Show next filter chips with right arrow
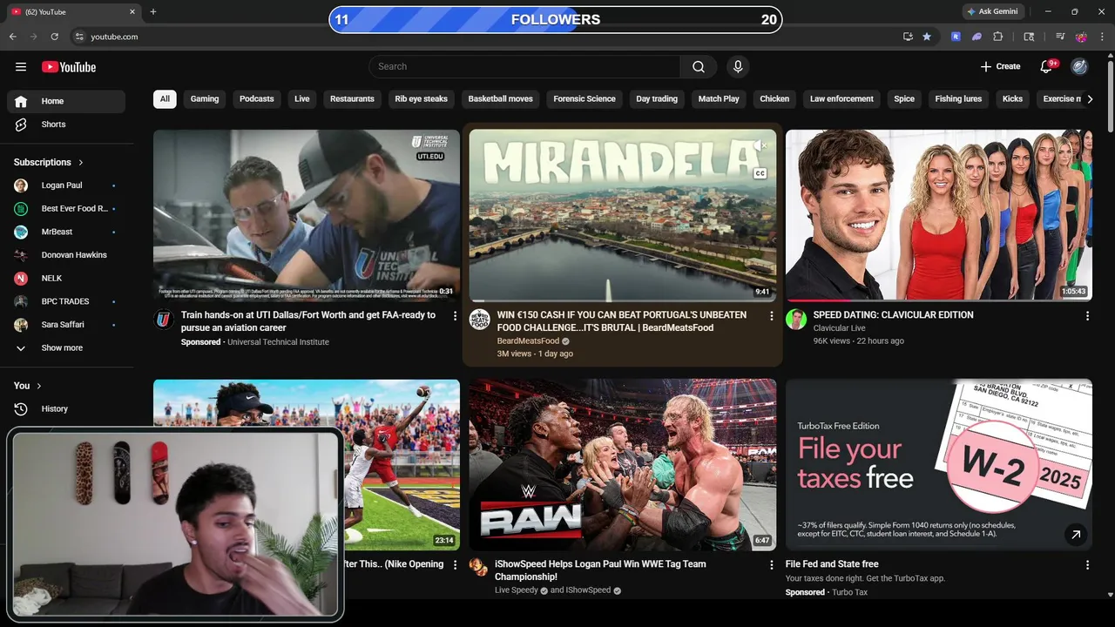Viewport: 1115px width, 627px height. [1089, 99]
